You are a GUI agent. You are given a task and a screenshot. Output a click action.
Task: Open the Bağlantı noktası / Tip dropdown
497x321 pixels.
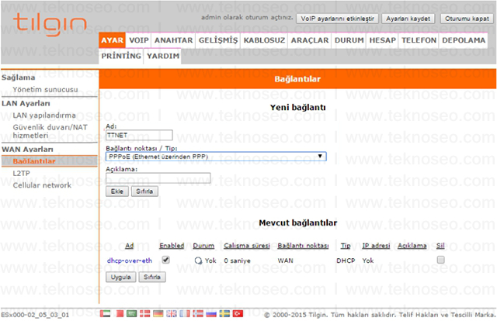coord(216,157)
